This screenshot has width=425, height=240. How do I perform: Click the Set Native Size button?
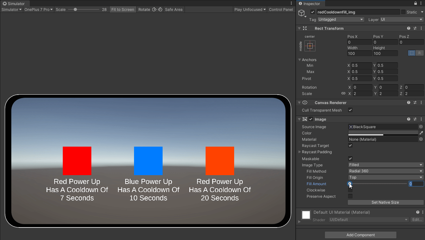point(385,202)
